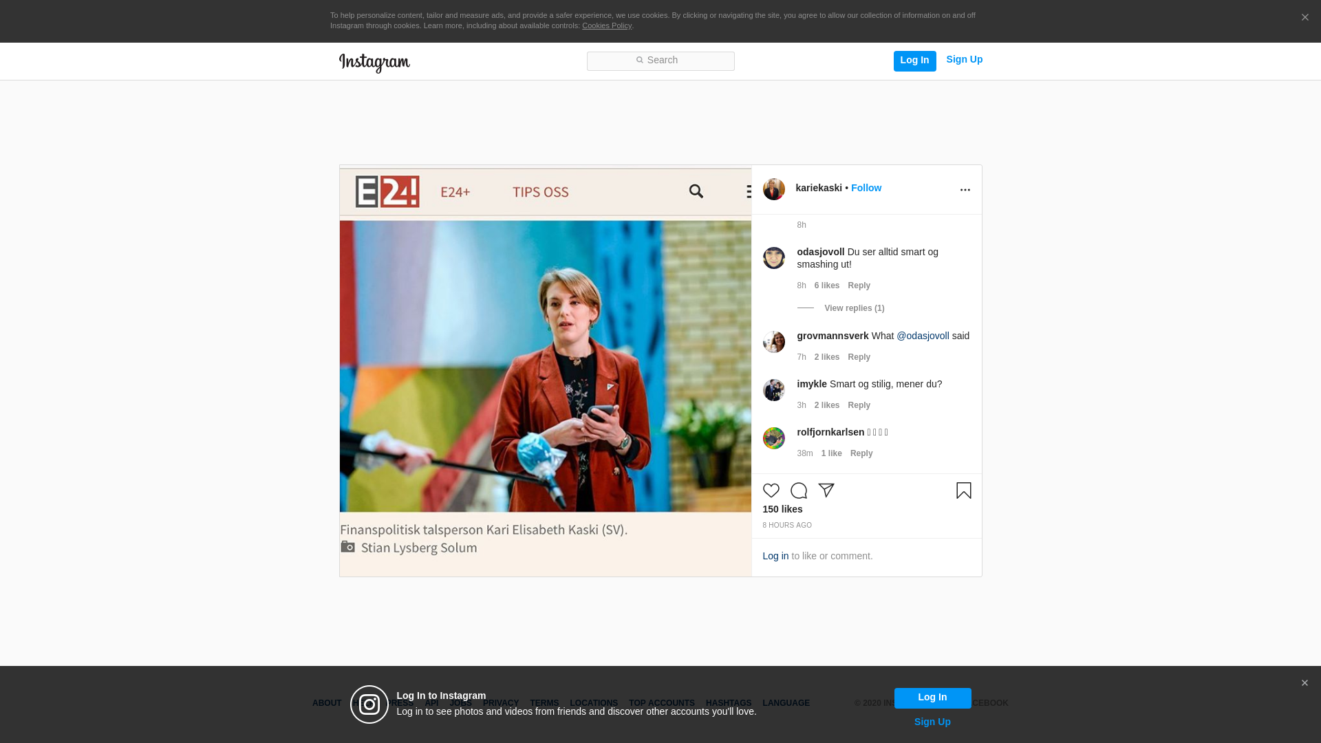Dismiss the cookie notice banner
Viewport: 1321px width, 743px height.
1304,18
